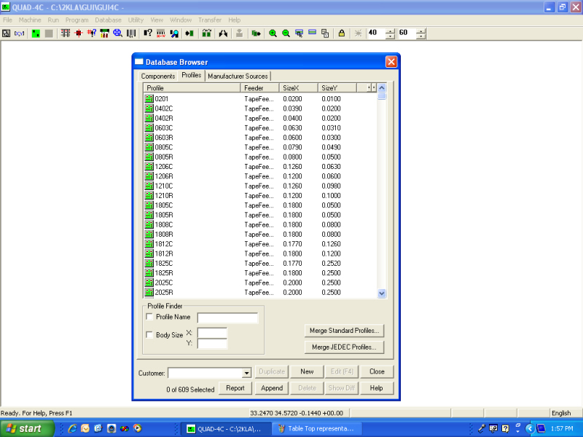Open the Machine menu
Image resolution: width=583 pixels, height=437 pixels.
coord(30,20)
